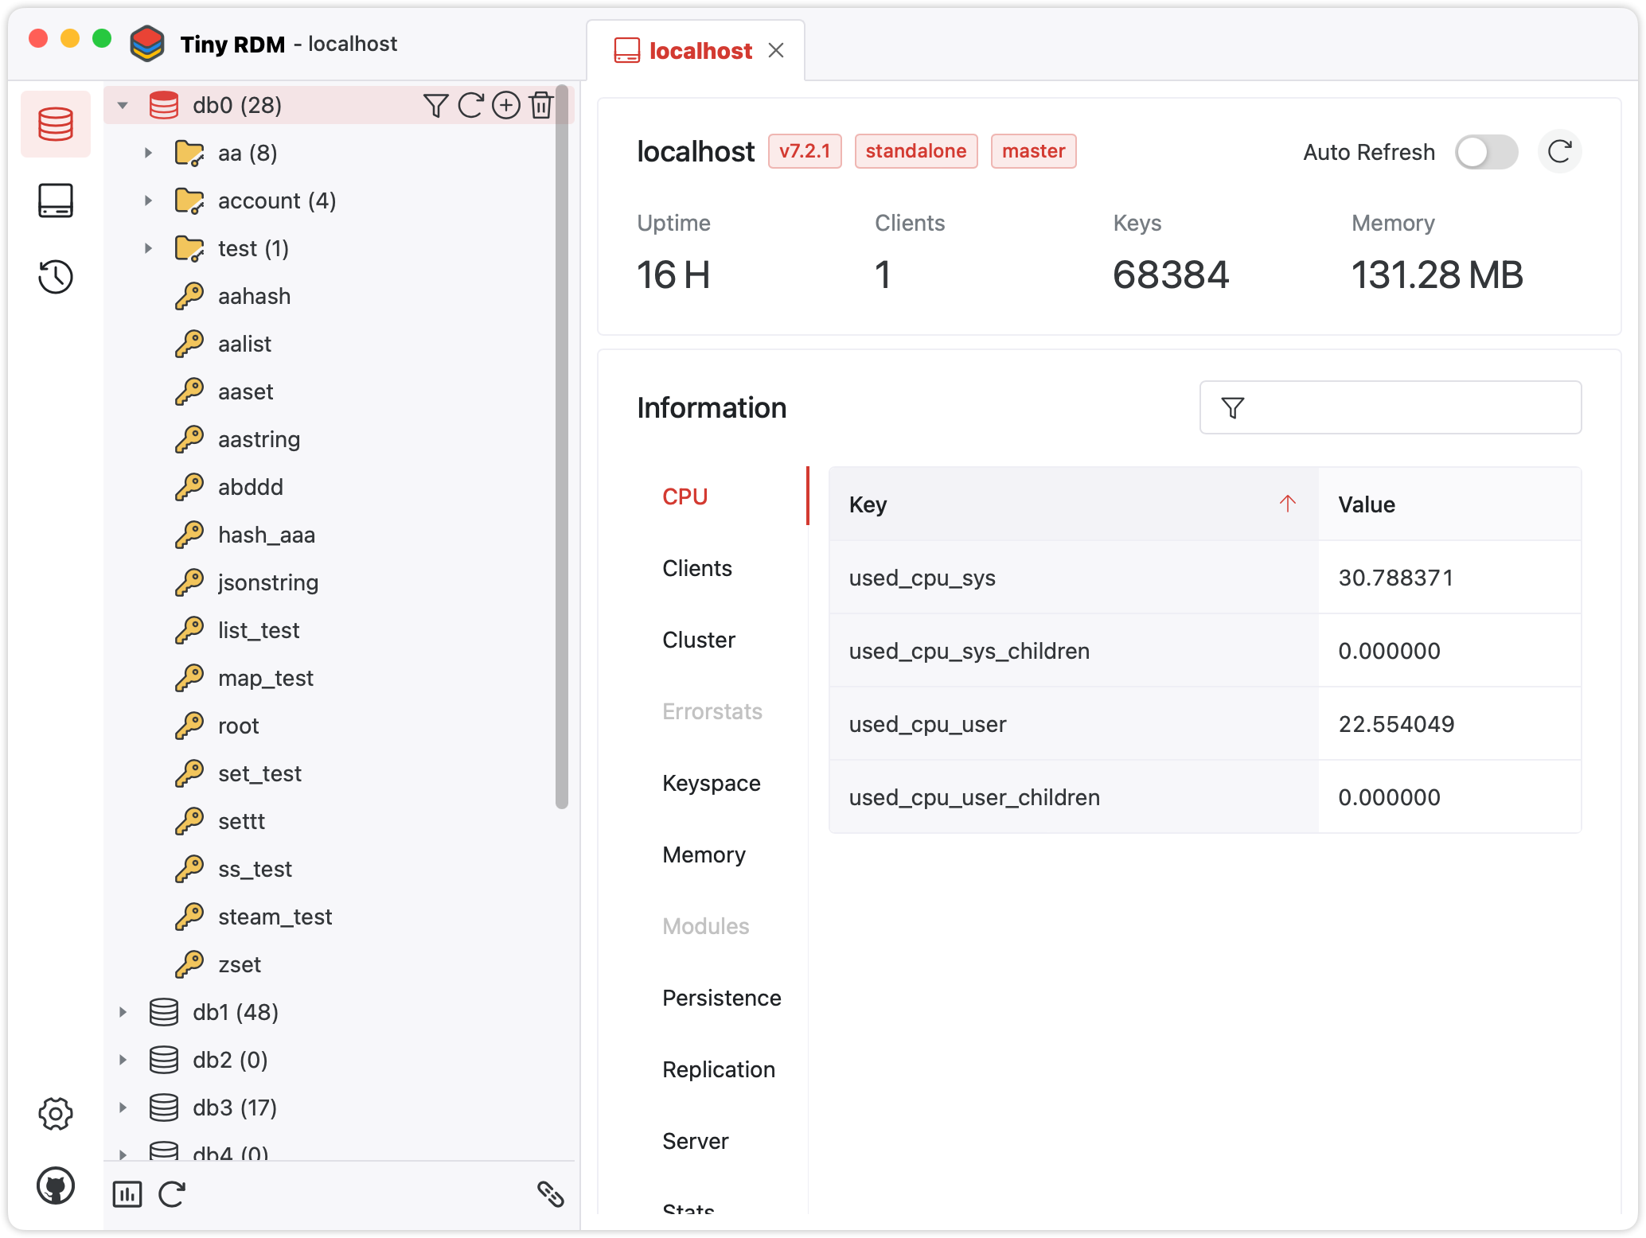The image size is (1646, 1238).
Task: Select the Keyspace information tab
Action: 711,783
